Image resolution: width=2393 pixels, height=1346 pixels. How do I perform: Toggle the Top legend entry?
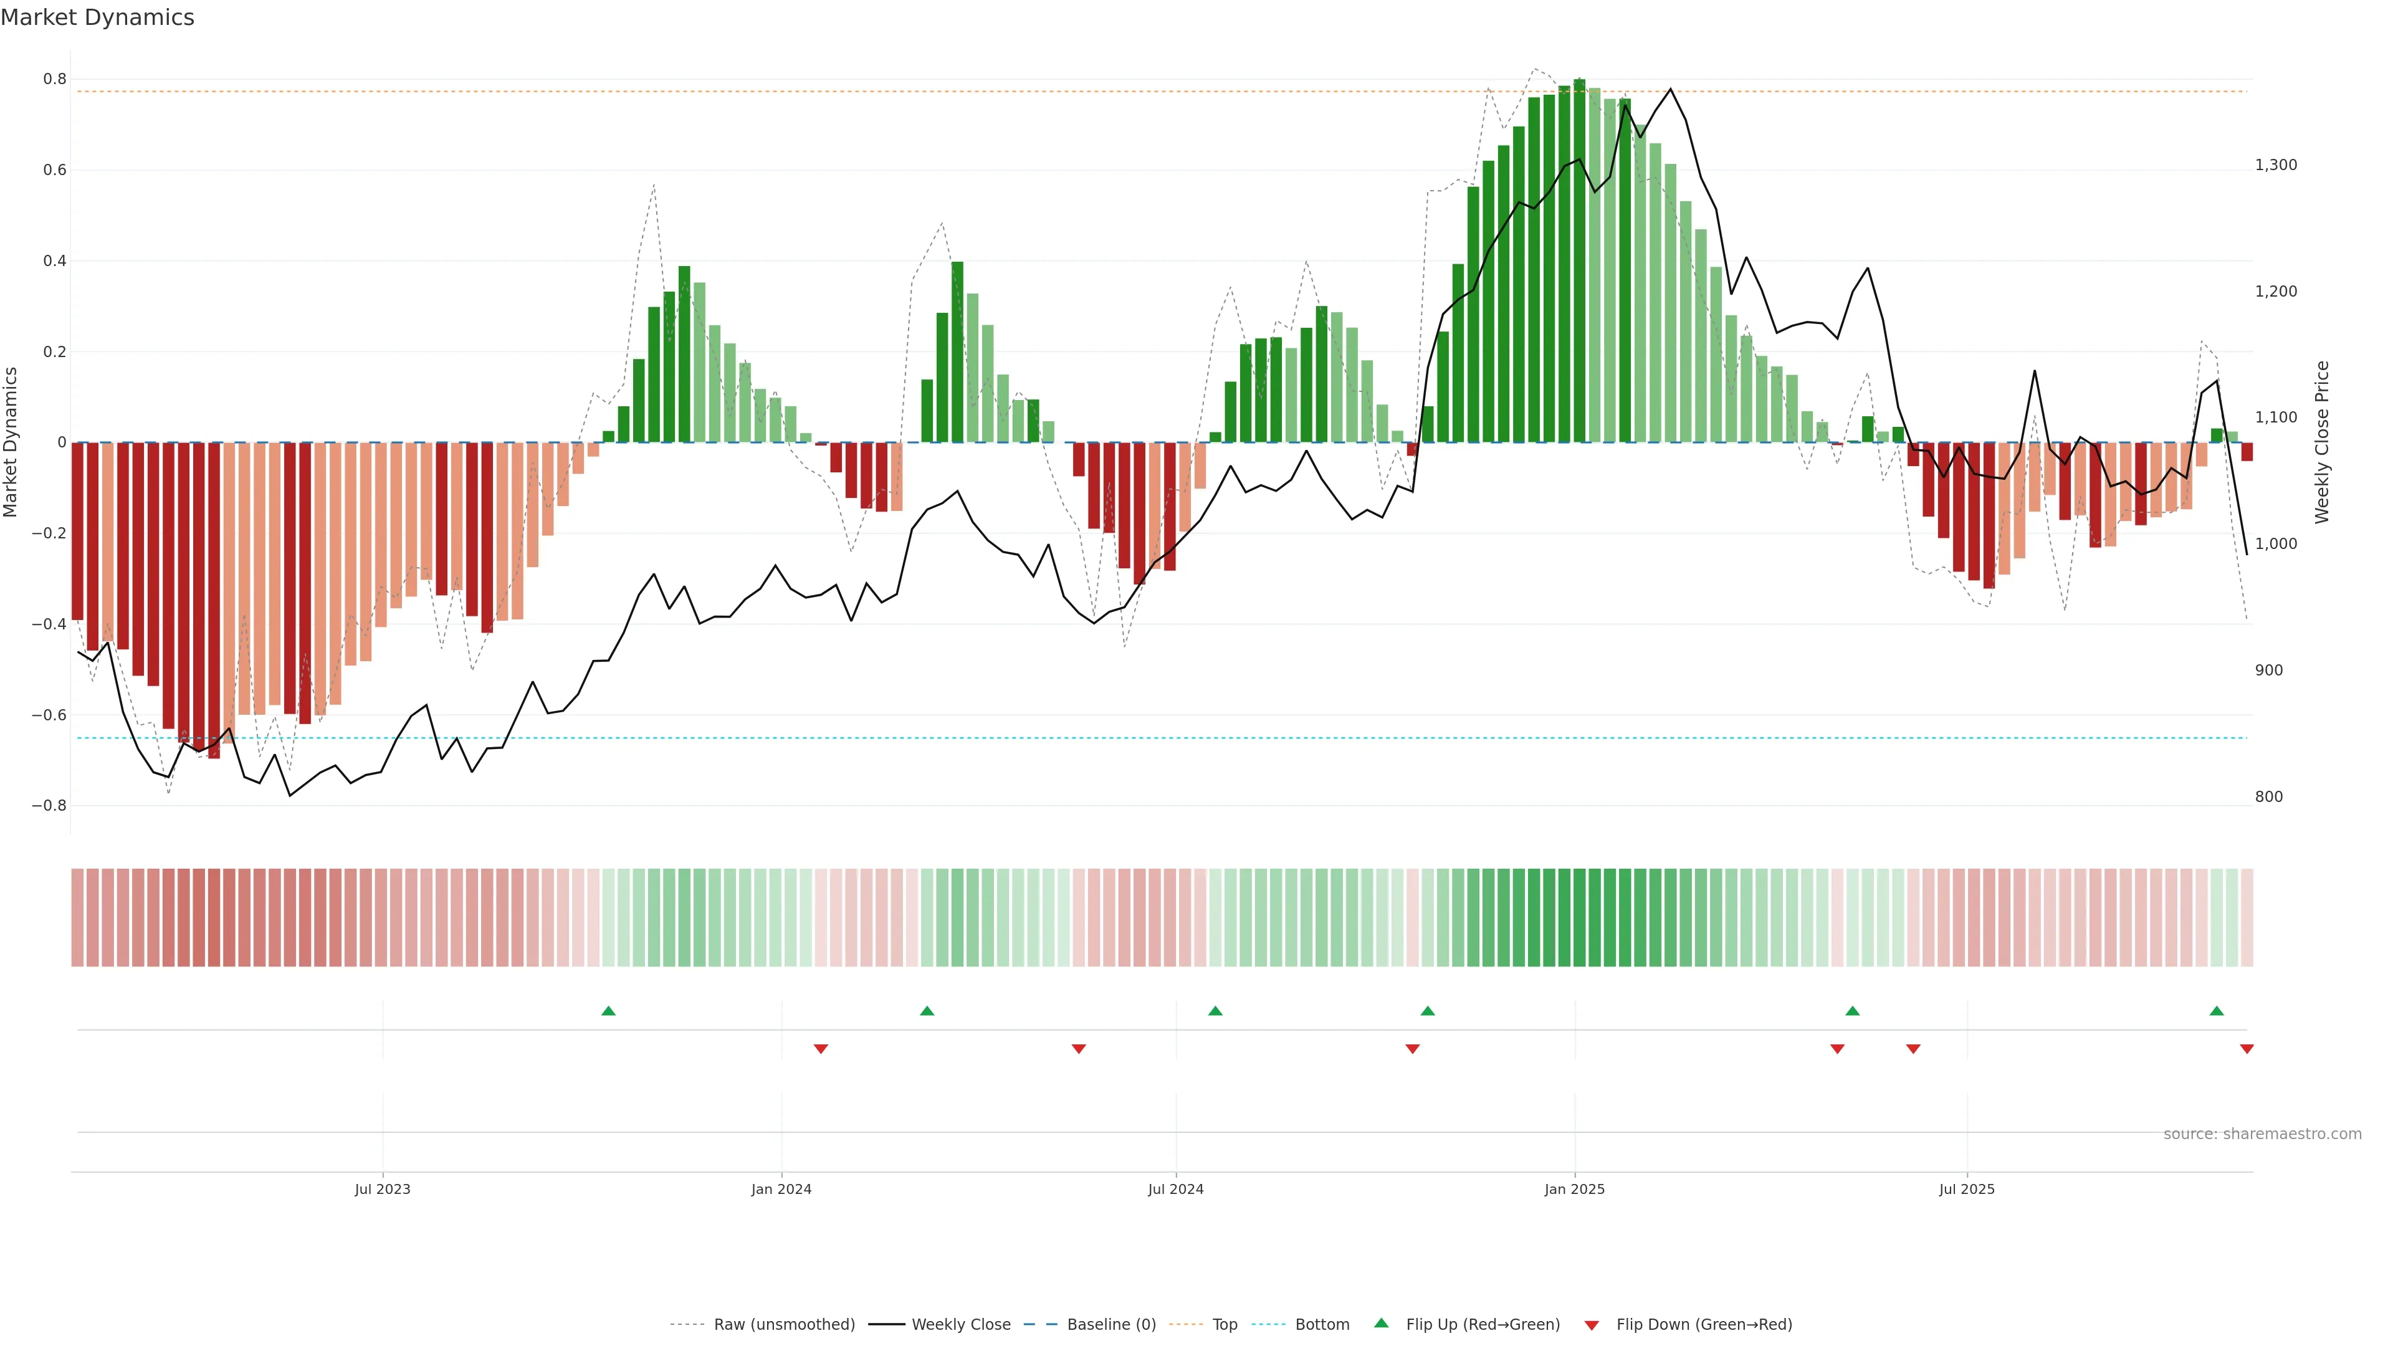pos(1225,1325)
